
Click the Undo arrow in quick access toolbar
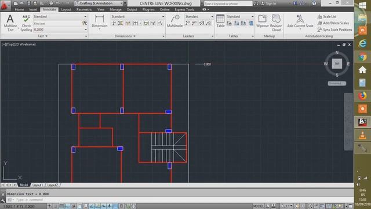(x=58, y=3)
